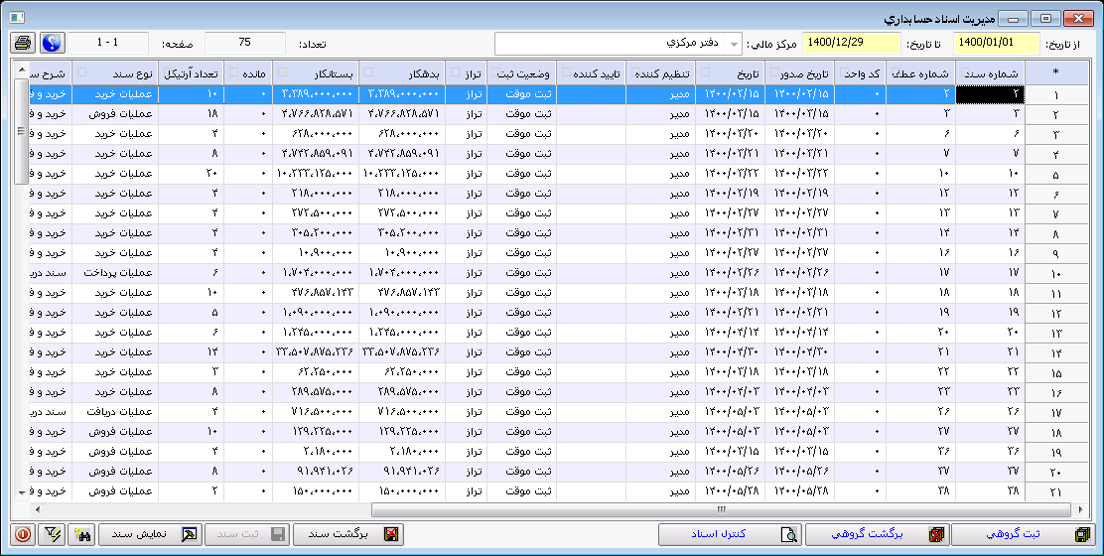Click کنترل اسناد (control documents) button
The height and width of the screenshot is (556, 1104).
pos(730,534)
